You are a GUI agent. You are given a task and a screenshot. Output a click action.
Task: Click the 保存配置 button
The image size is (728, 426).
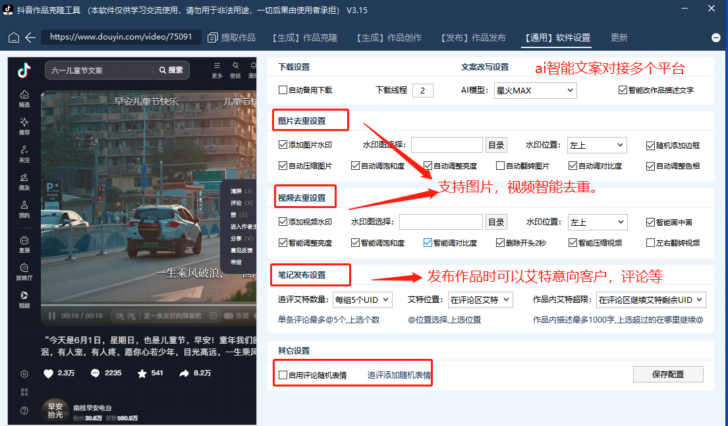668,374
